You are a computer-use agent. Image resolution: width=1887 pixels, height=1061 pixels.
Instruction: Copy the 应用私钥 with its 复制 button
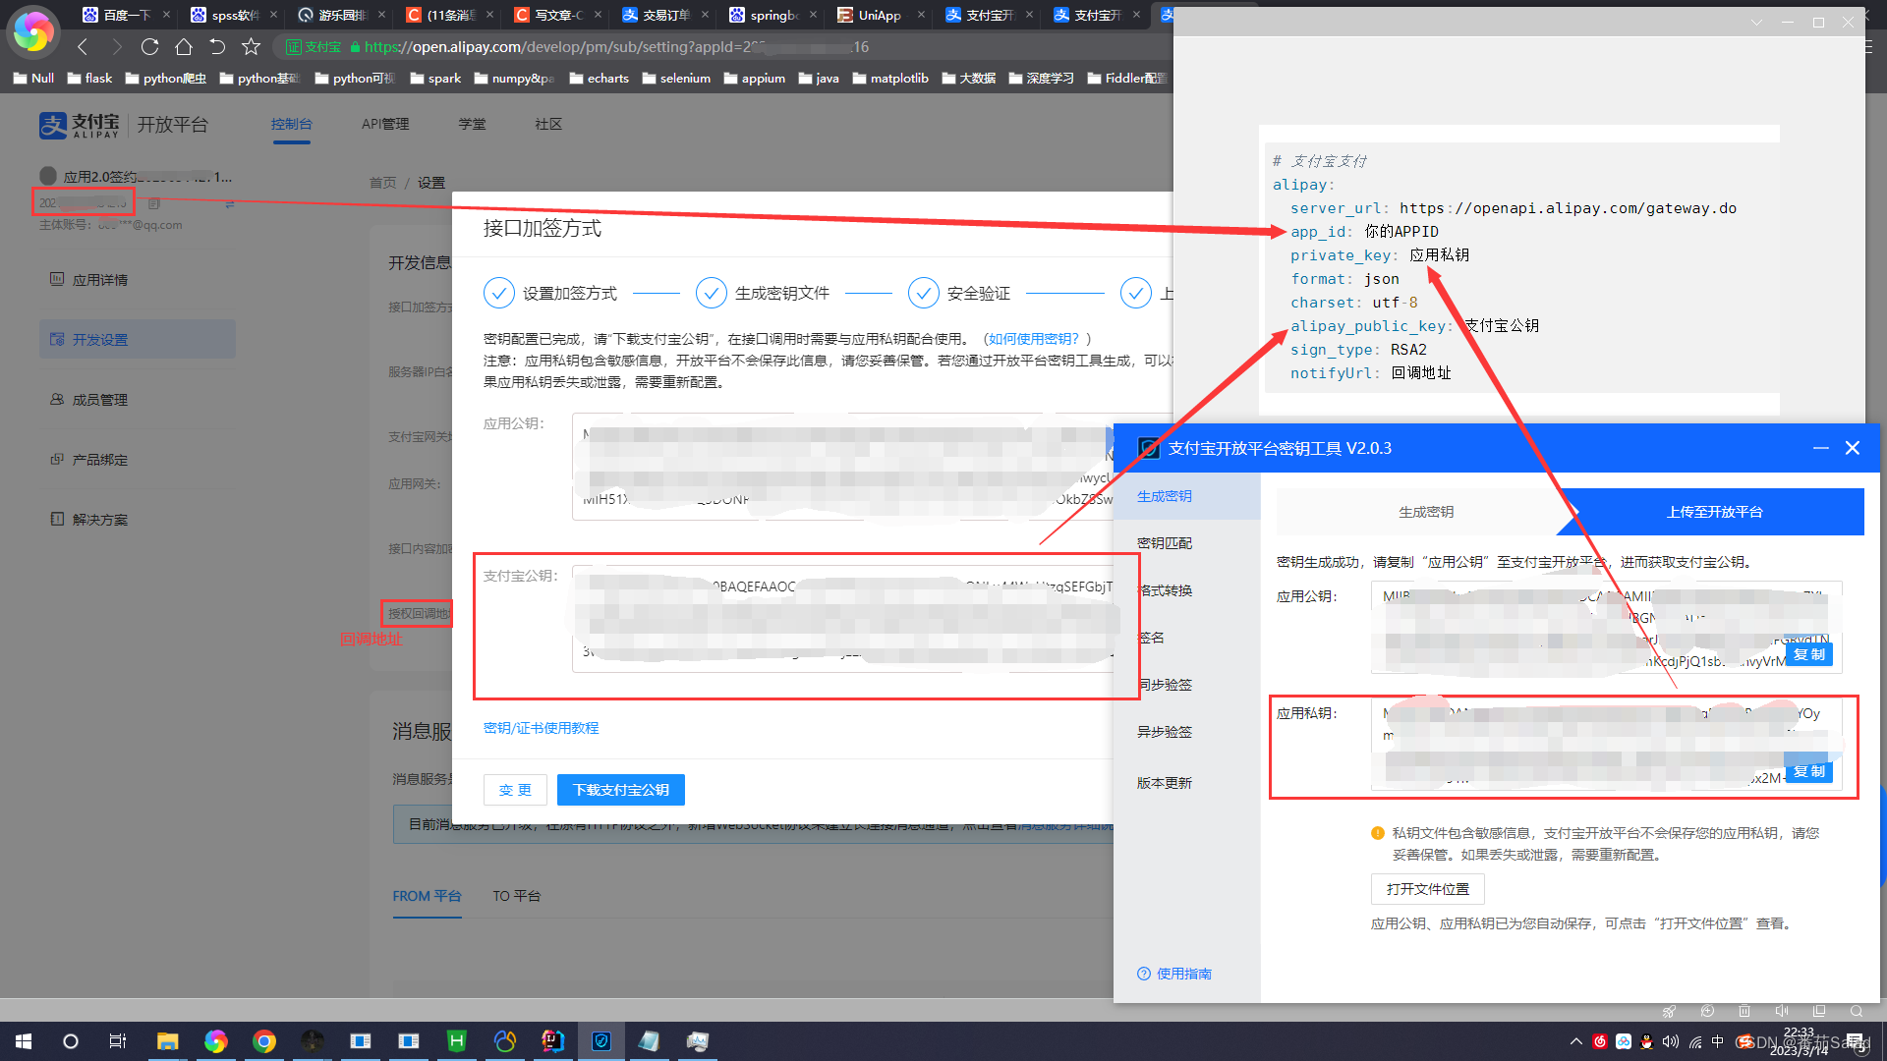1809,771
